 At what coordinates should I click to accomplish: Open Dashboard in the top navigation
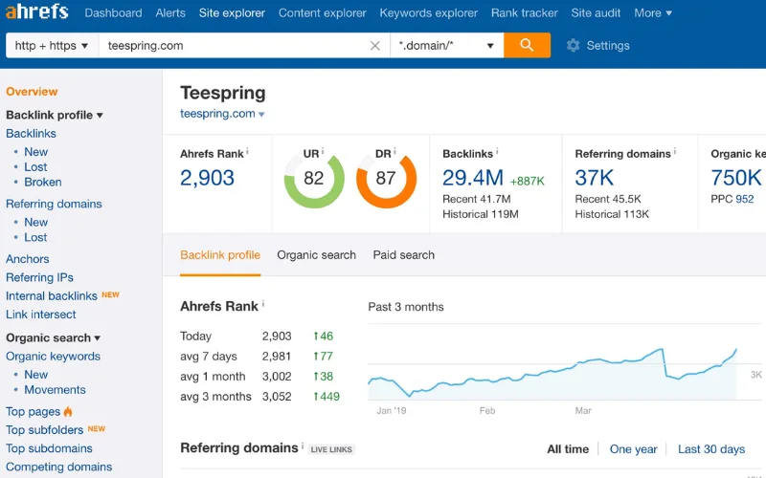pos(113,13)
